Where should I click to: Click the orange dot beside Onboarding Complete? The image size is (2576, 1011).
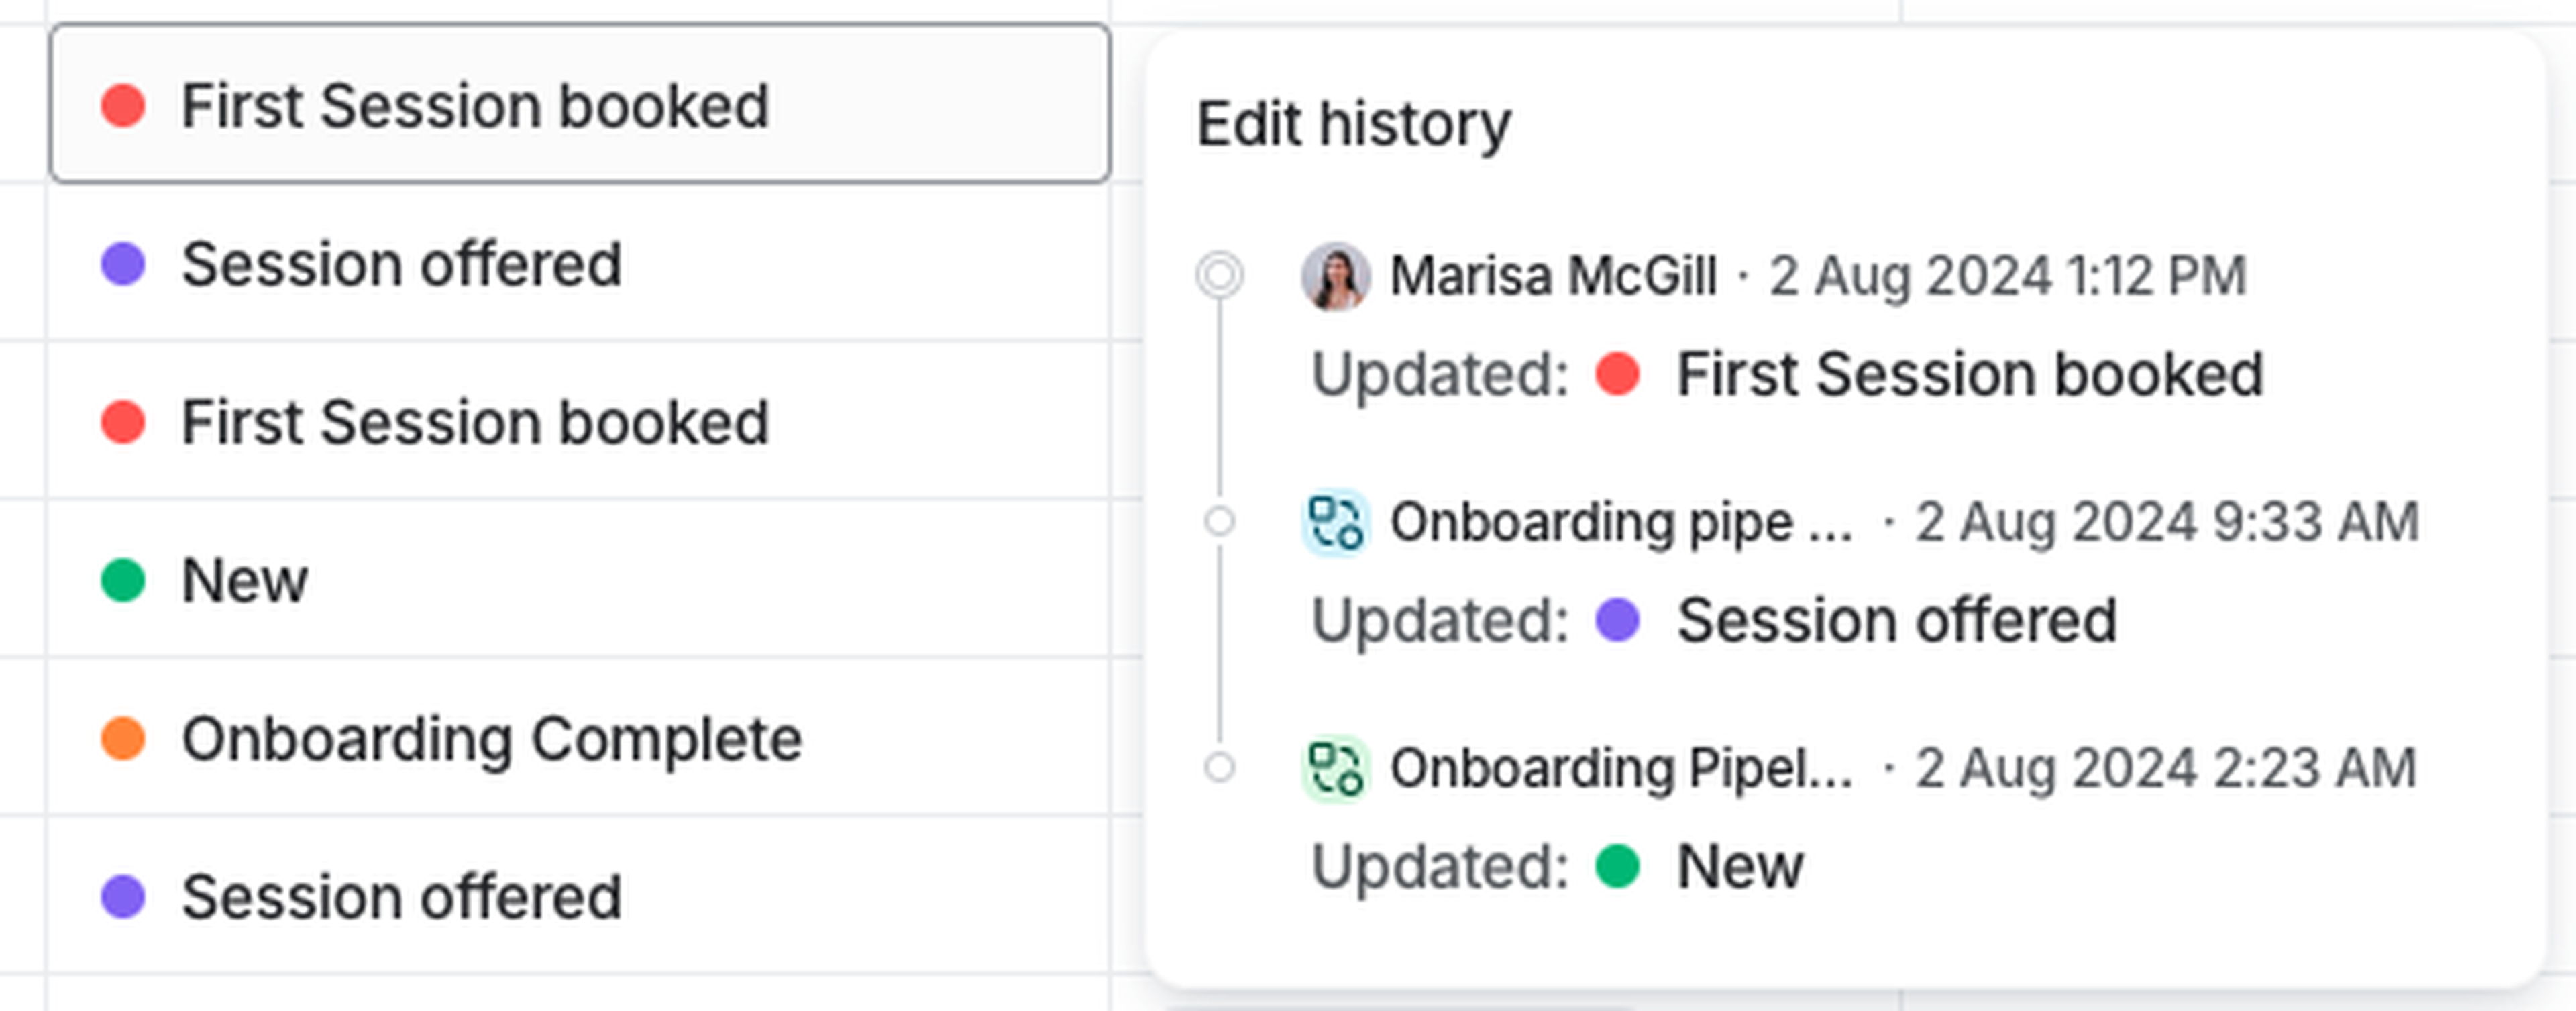[x=123, y=738]
